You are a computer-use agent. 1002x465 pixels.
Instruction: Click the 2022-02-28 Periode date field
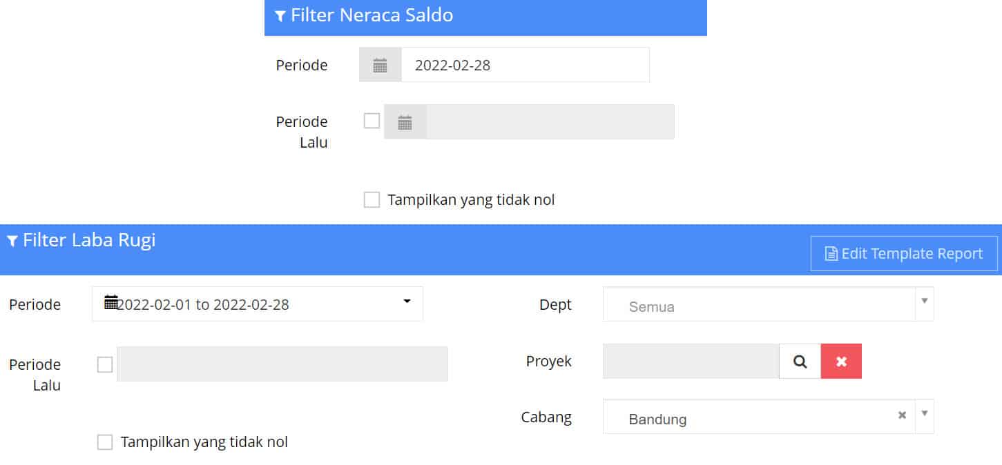(x=525, y=65)
